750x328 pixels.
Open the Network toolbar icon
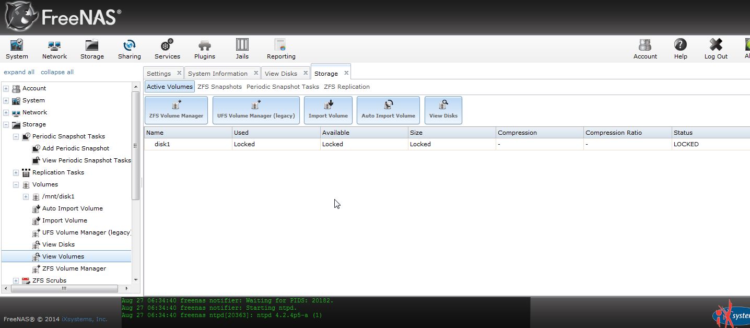[x=54, y=49]
